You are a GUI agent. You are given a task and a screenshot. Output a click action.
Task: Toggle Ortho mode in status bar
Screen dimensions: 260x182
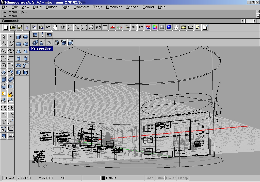(x=160, y=178)
